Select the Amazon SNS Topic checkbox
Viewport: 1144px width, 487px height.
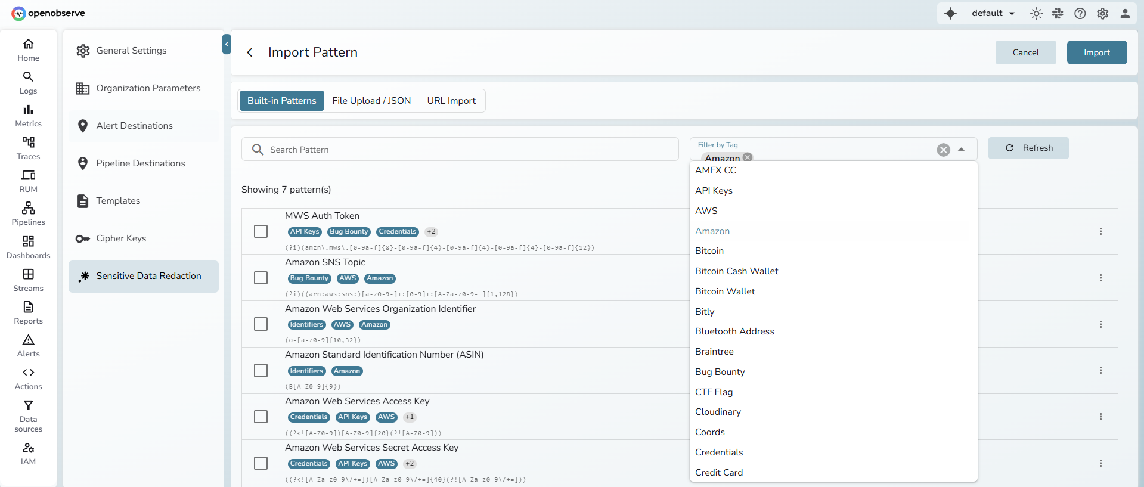click(261, 278)
